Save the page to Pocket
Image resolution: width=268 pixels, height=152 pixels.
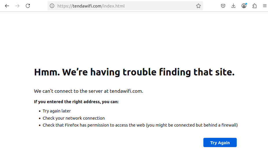[223, 6]
